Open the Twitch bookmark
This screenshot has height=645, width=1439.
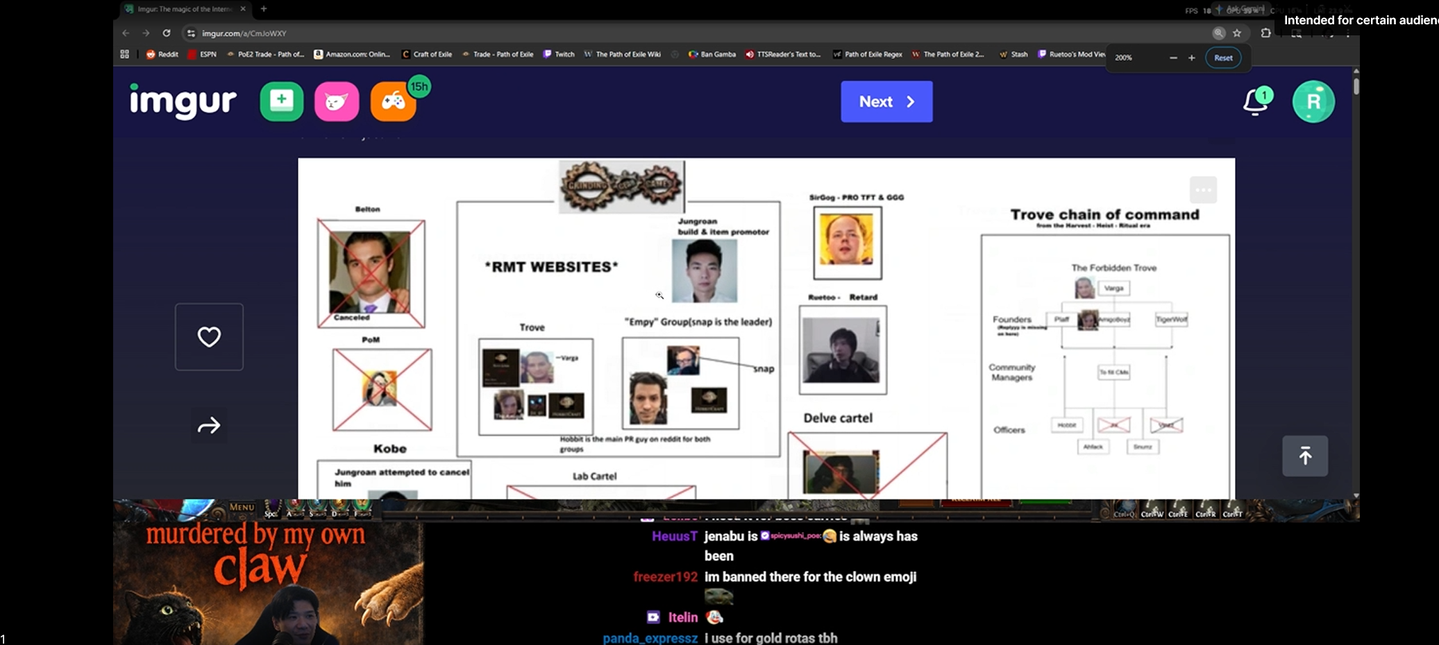[559, 54]
